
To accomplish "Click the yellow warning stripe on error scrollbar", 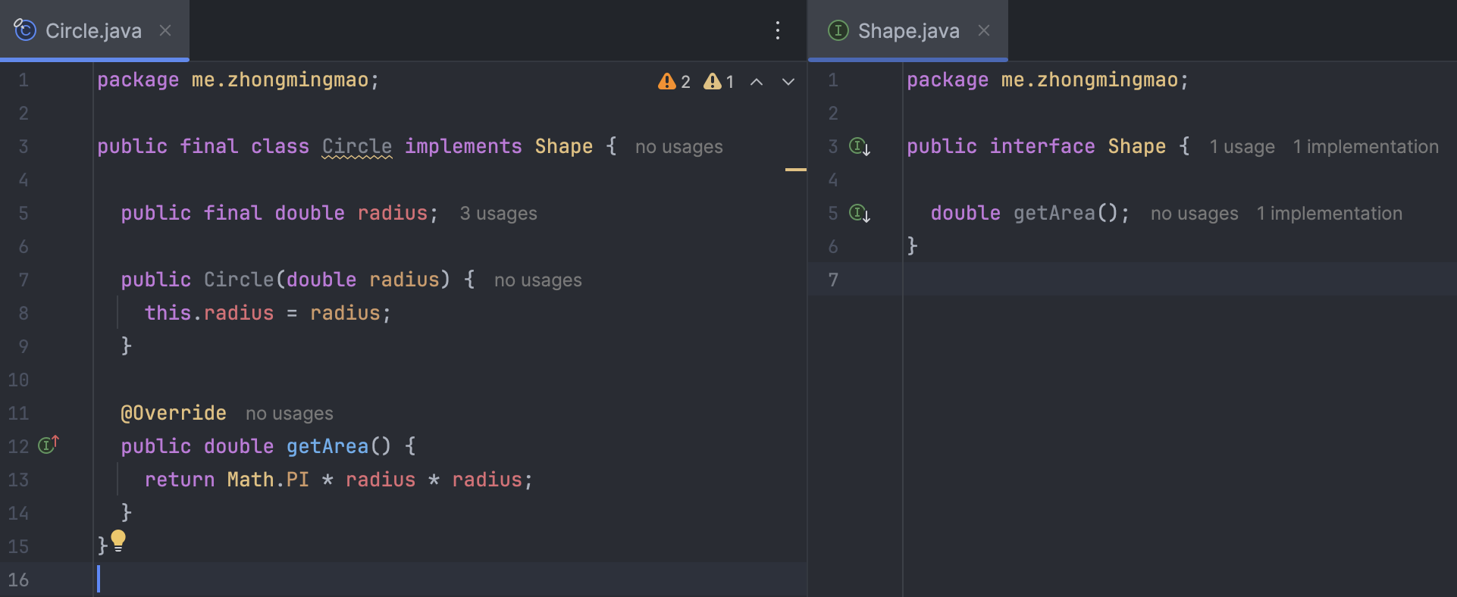I will point(795,170).
